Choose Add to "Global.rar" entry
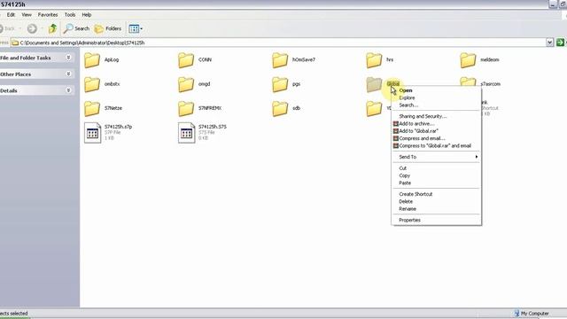Viewport: 567px width, 319px height. (x=436, y=131)
